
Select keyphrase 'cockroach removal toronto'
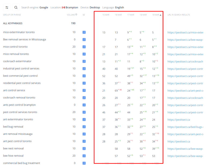19,98
